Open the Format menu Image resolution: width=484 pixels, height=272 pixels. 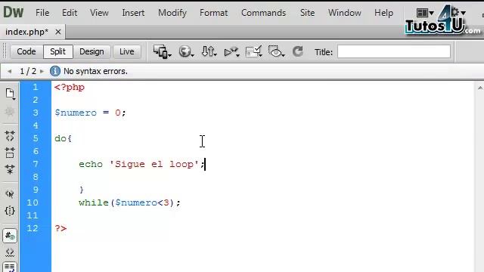coord(213,13)
